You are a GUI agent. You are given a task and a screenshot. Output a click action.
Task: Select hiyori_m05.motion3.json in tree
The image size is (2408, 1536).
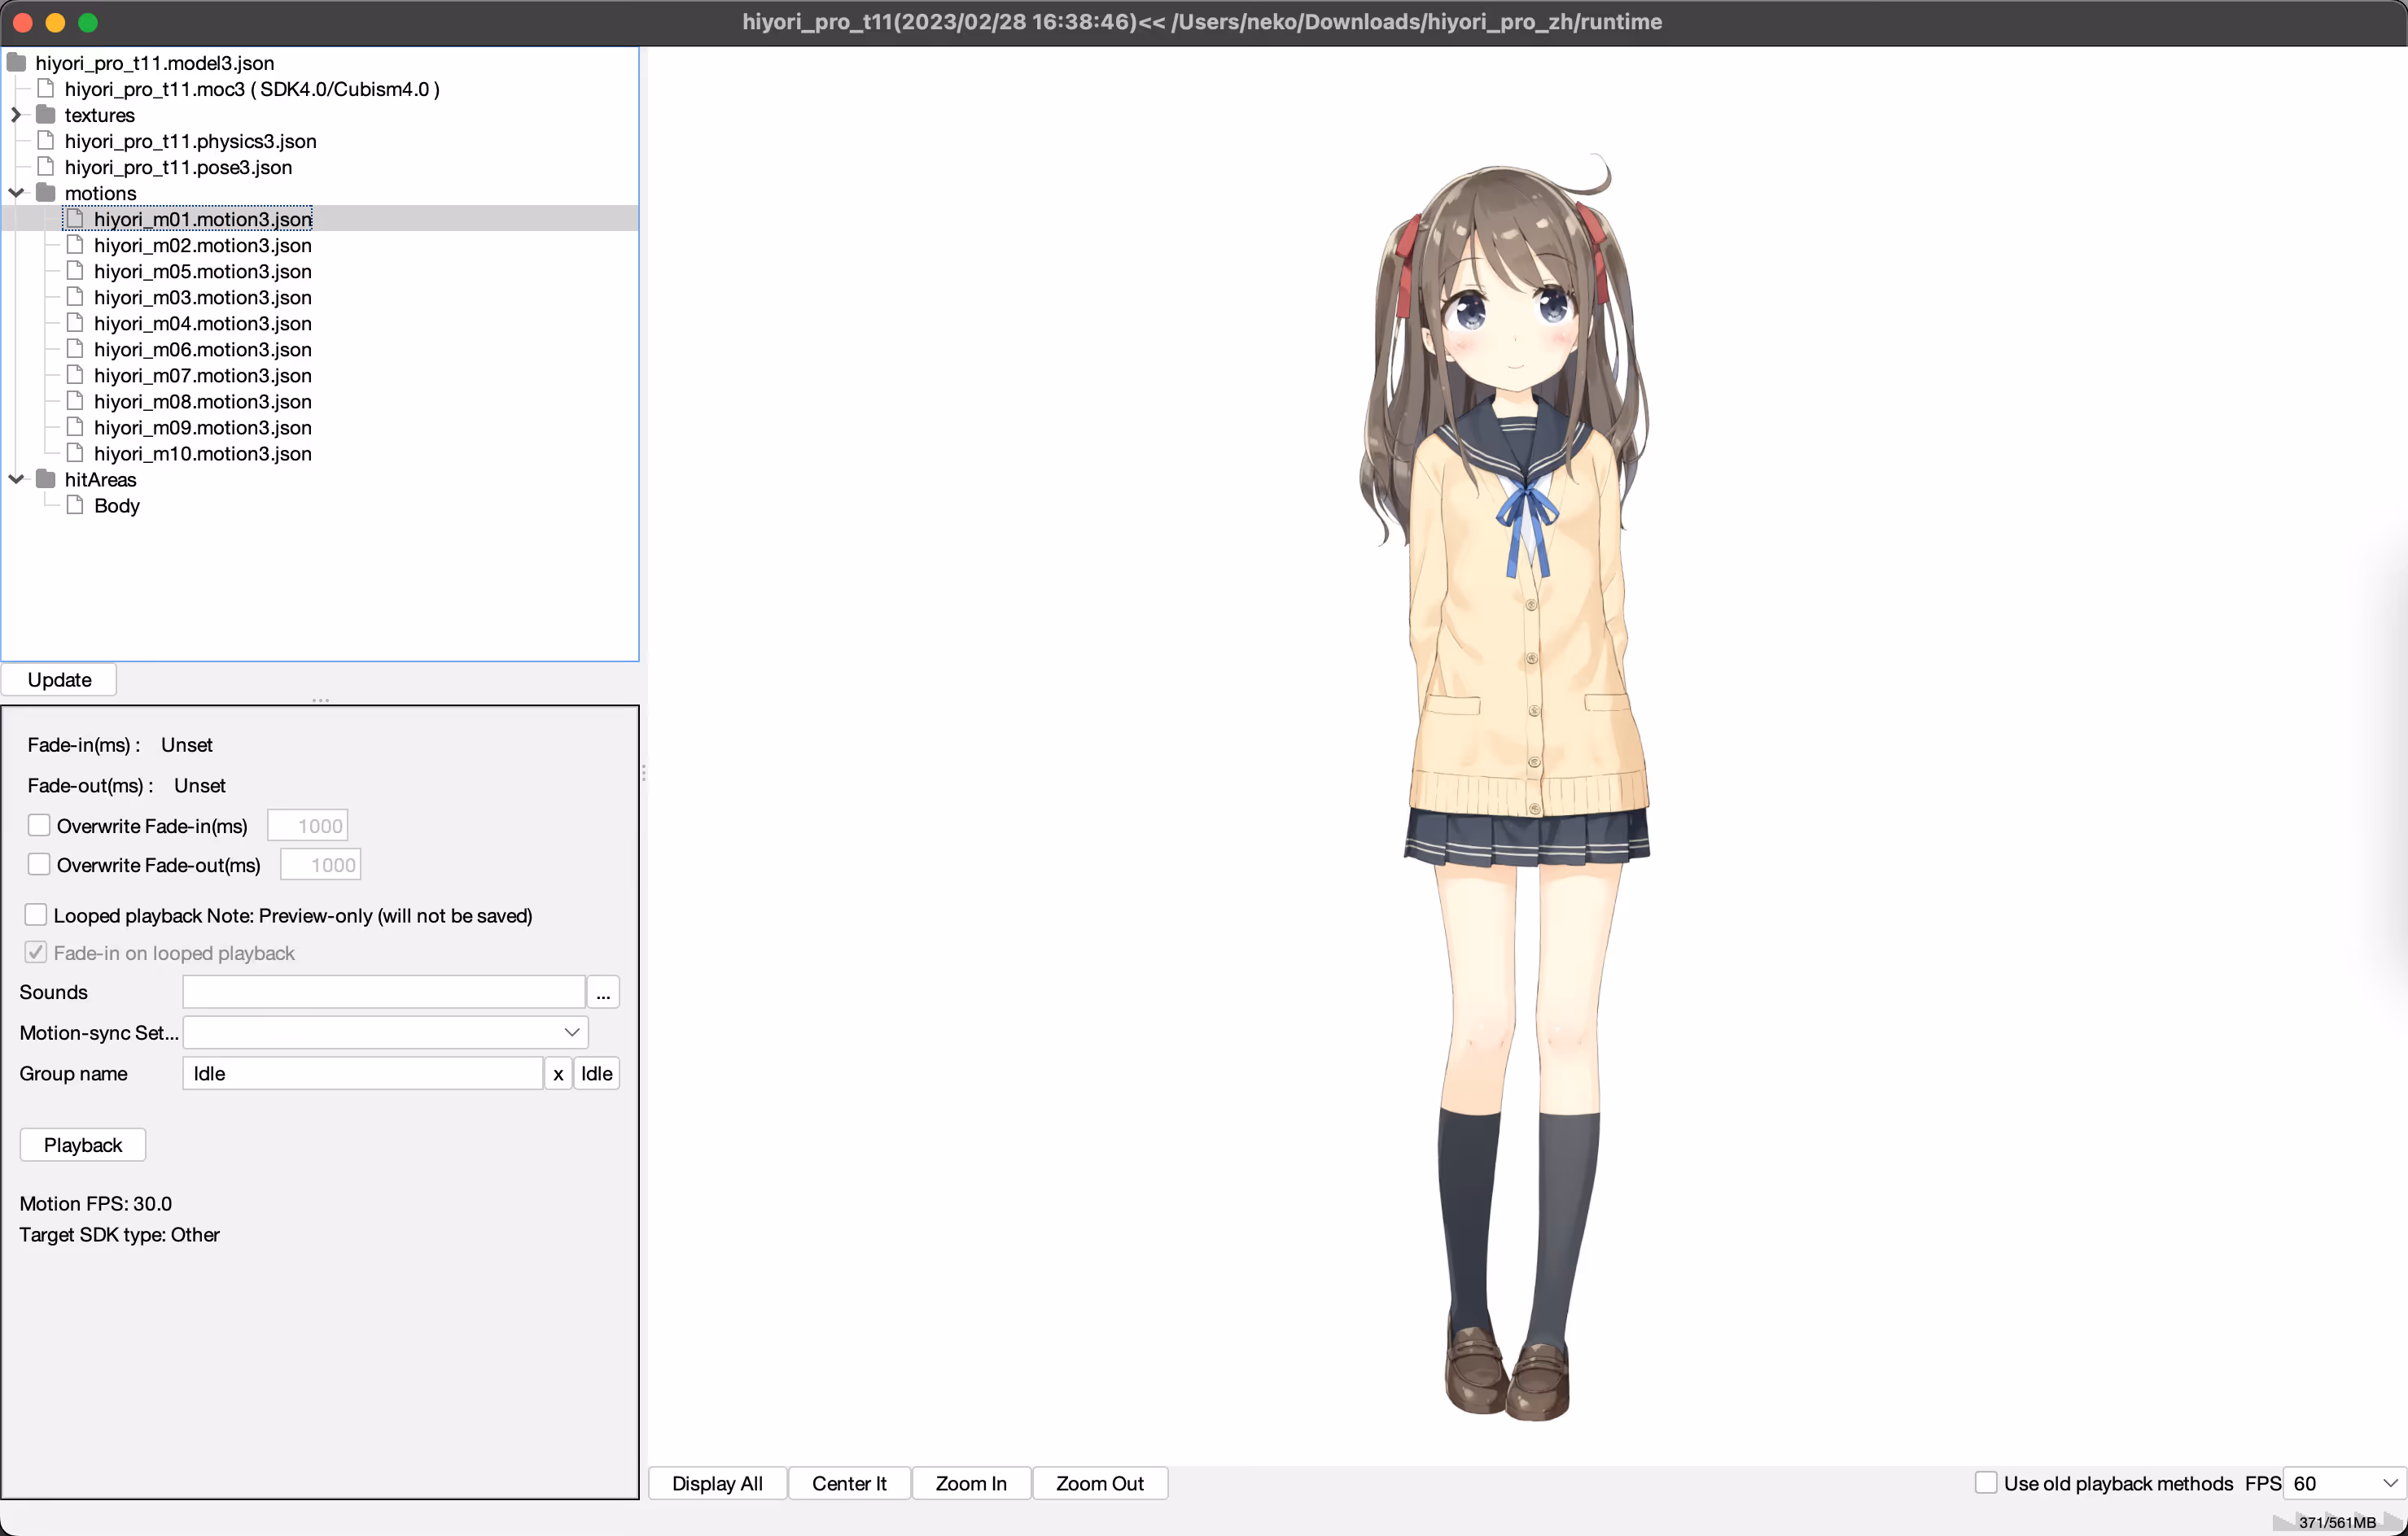(203, 272)
